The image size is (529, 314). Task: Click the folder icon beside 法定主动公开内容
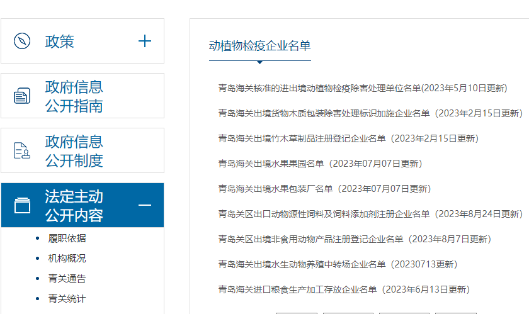[x=22, y=205]
